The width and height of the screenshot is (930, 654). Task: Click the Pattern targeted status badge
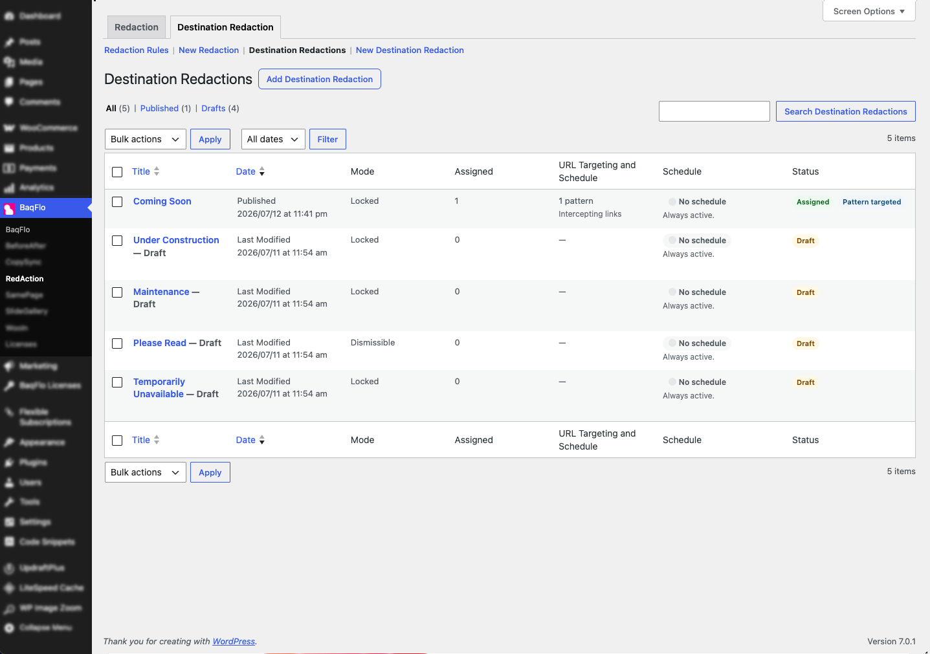872,202
